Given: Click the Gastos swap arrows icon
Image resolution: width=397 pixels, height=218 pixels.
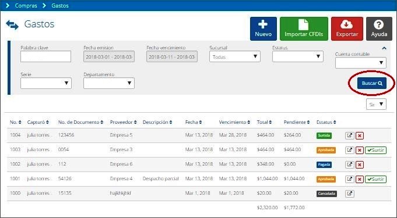Looking at the screenshot, I should coord(12,25).
